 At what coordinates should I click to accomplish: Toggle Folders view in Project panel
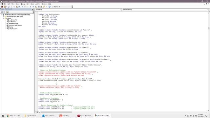[x=7, y=12]
